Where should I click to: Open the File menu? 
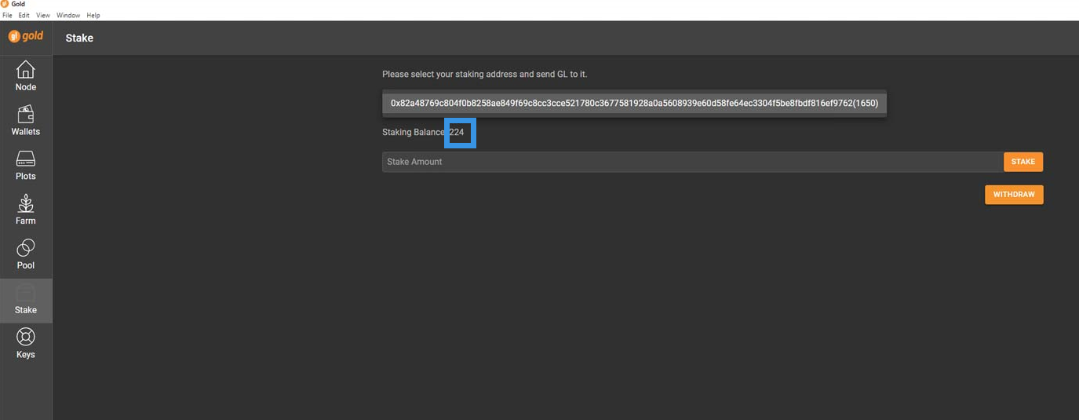[8, 16]
